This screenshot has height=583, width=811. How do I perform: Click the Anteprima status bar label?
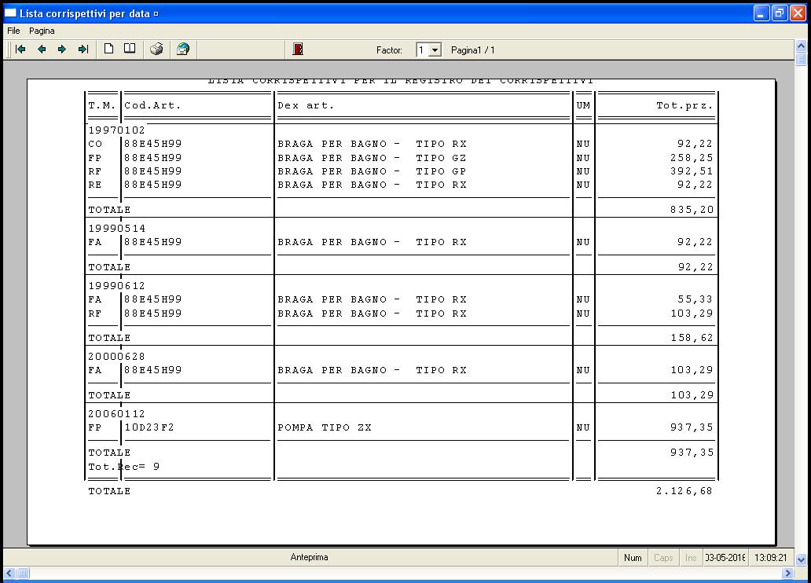309,557
